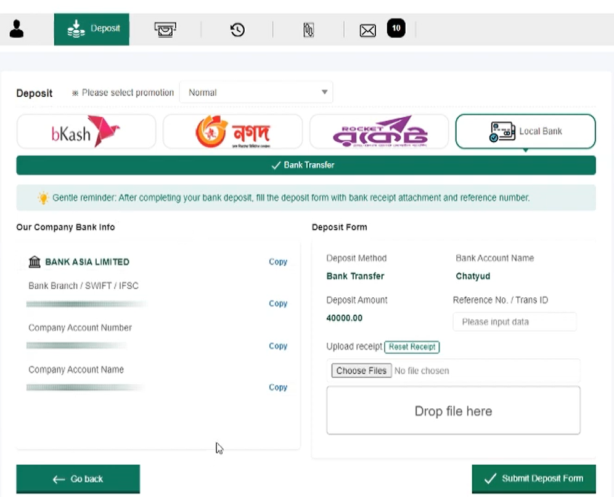Click the 'Our Company Bank Info' heading

tap(65, 227)
